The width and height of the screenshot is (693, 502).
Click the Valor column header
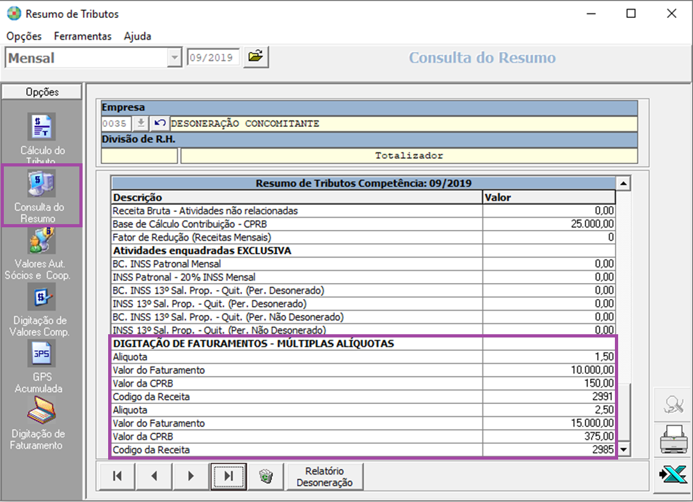coord(549,197)
